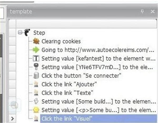Select the Clearing cookies step
158x123 pixels.
pos(61,41)
